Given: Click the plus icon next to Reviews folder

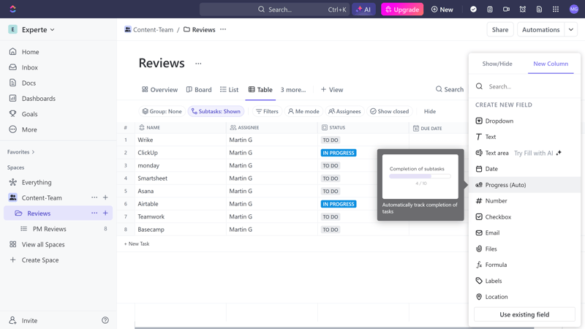Looking at the screenshot, I should [105, 213].
